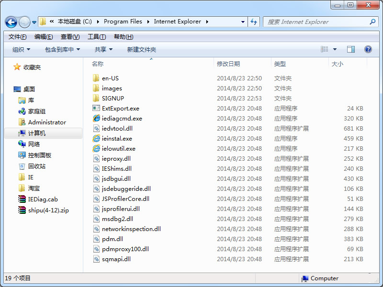Image resolution: width=383 pixels, height=287 pixels.
Task: Select the images folder icon
Action: click(x=96, y=88)
